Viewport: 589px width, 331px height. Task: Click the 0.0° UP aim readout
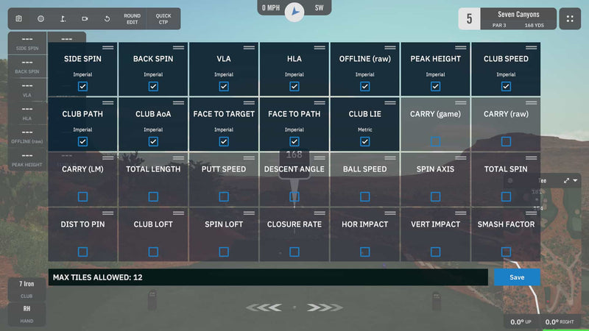pyautogui.click(x=521, y=322)
